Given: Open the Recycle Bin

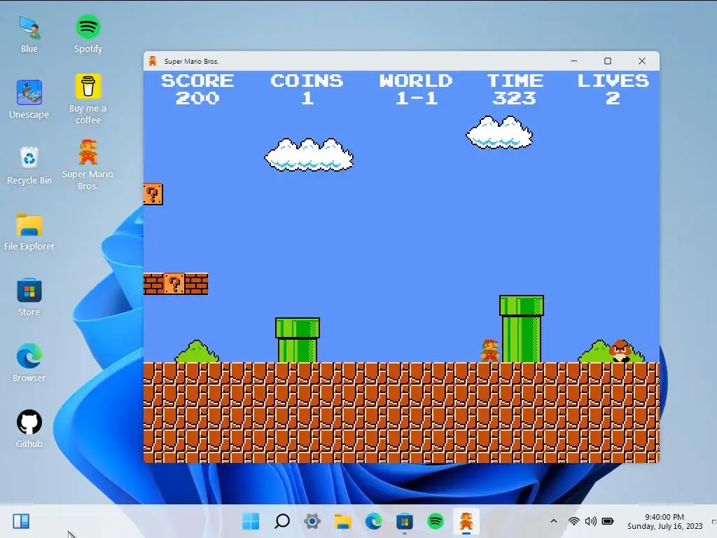Looking at the screenshot, I should click(29, 165).
